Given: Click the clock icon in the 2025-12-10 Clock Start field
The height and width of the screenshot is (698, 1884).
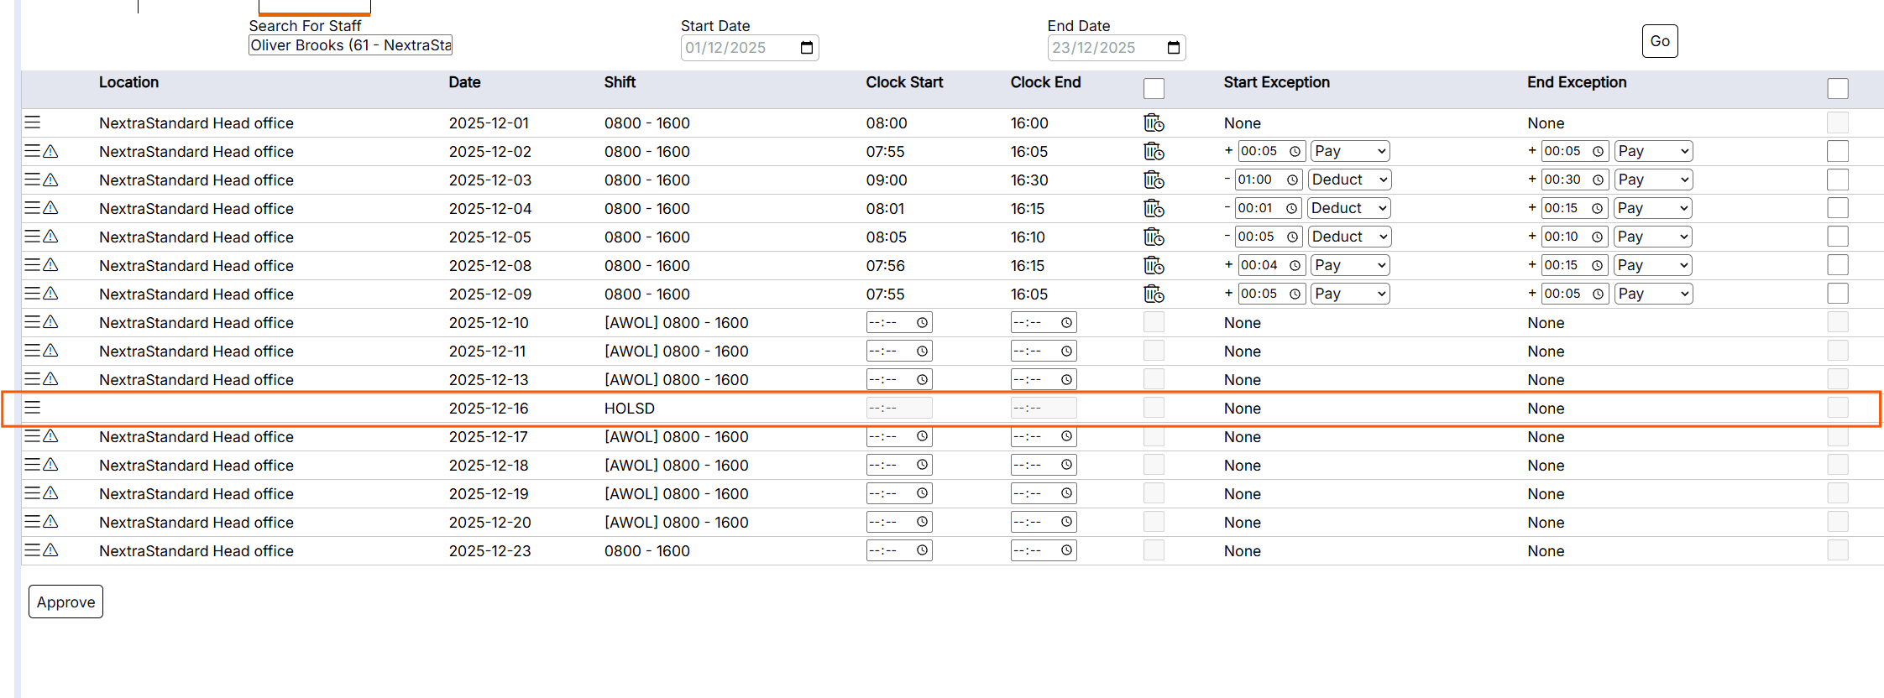Looking at the screenshot, I should coord(922,322).
